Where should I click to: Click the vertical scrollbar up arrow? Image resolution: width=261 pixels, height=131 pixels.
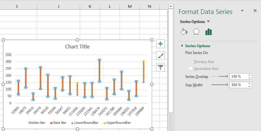(x=171, y=7)
